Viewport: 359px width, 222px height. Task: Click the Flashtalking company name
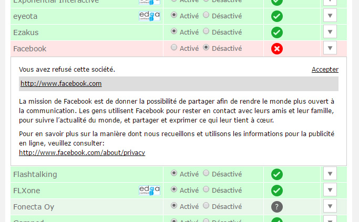35,174
